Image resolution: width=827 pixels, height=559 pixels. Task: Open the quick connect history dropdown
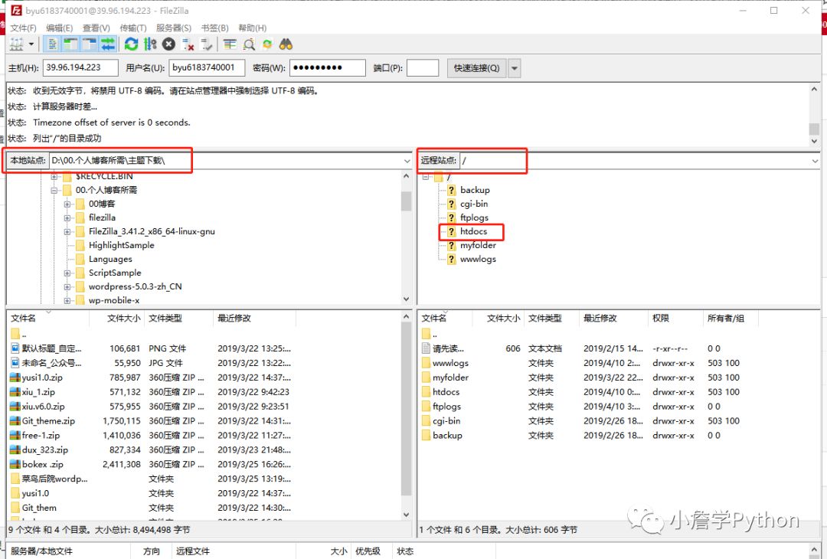(x=515, y=68)
